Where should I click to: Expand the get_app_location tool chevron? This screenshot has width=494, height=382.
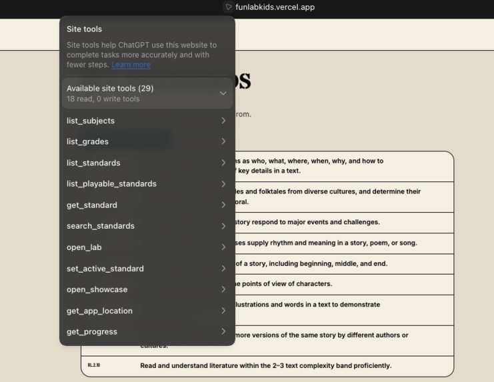pyautogui.click(x=223, y=311)
